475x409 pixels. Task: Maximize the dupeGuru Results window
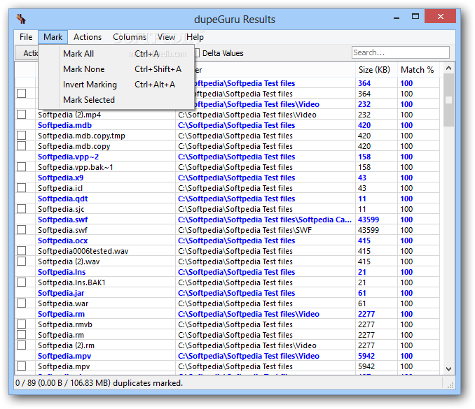pos(415,17)
